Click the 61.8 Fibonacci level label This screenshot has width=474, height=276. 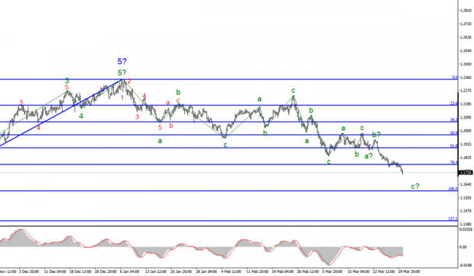coord(454,146)
